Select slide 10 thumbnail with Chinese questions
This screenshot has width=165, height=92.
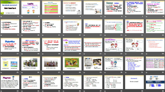coord(30,26)
